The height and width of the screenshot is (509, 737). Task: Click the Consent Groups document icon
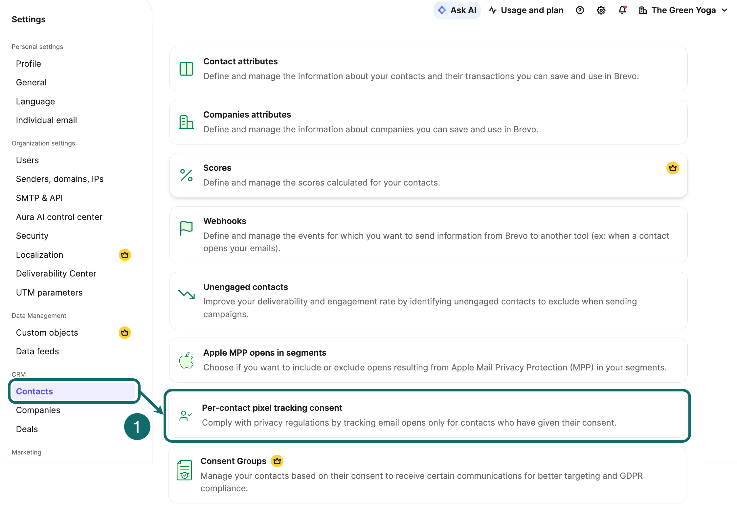tap(184, 470)
